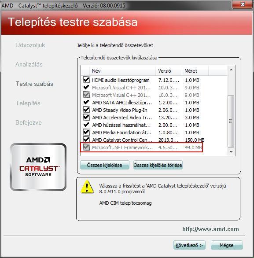Click the yellow warning triangle icon
This screenshot has width=254, height=258.
(87, 187)
